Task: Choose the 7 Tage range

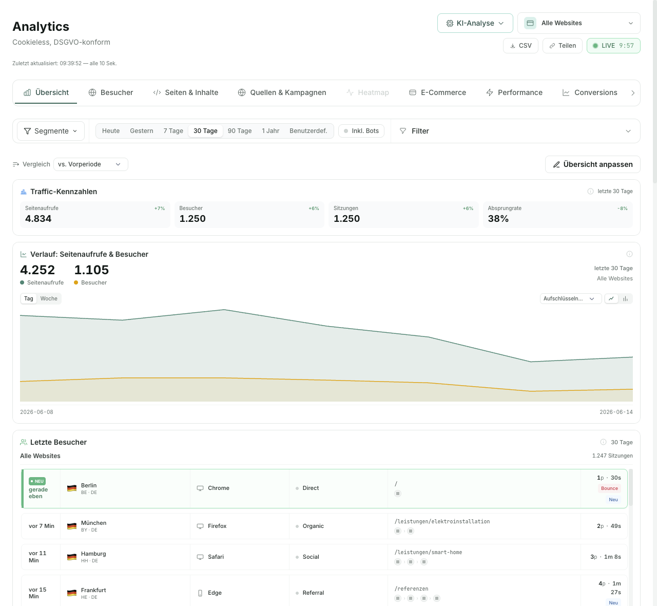Action: point(173,131)
